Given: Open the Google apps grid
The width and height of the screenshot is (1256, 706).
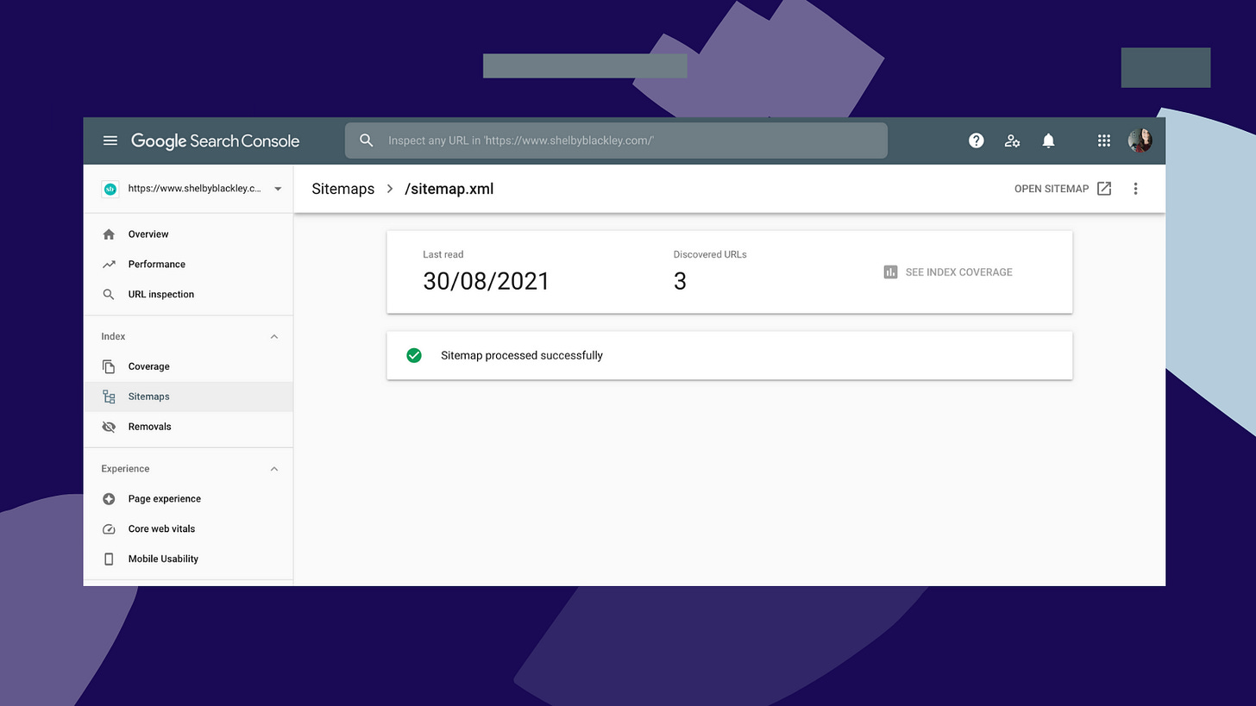Looking at the screenshot, I should coord(1103,141).
